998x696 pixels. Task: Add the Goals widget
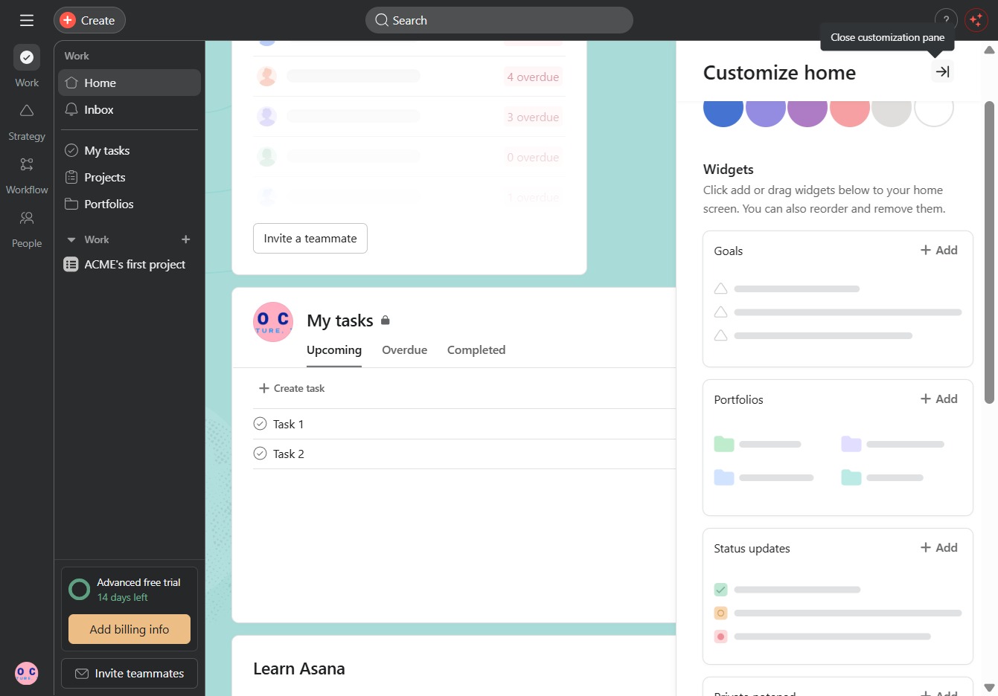[x=939, y=250]
